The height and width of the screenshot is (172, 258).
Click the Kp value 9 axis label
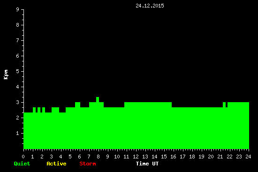(18, 9)
